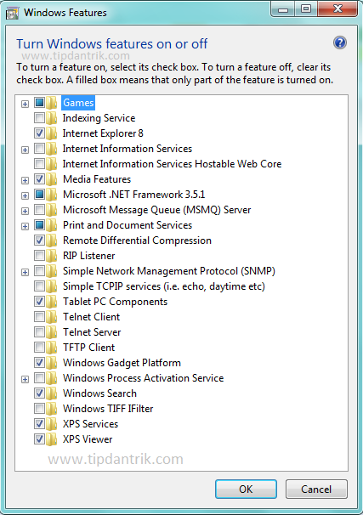The height and width of the screenshot is (515, 363).
Task: Uncheck Internet Explorer 8
Action: [x=39, y=133]
